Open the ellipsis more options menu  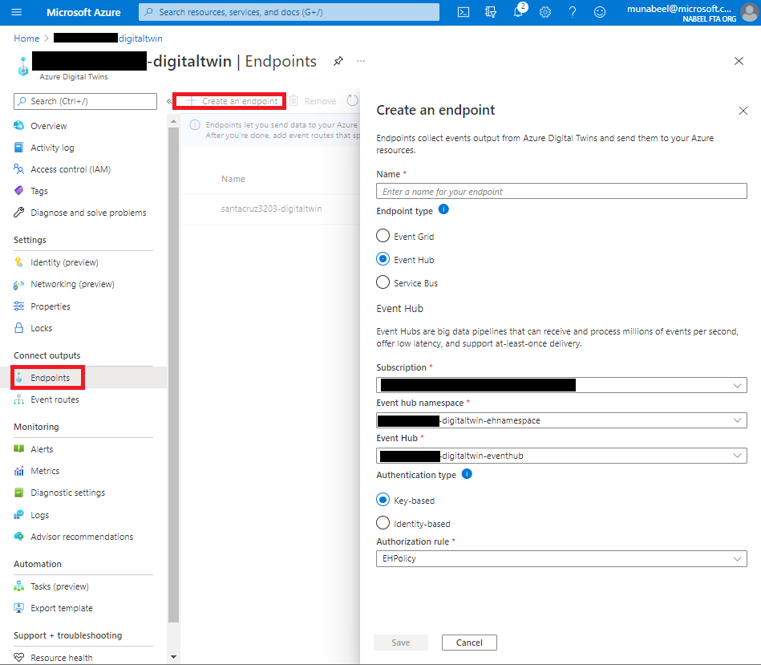pyautogui.click(x=361, y=61)
